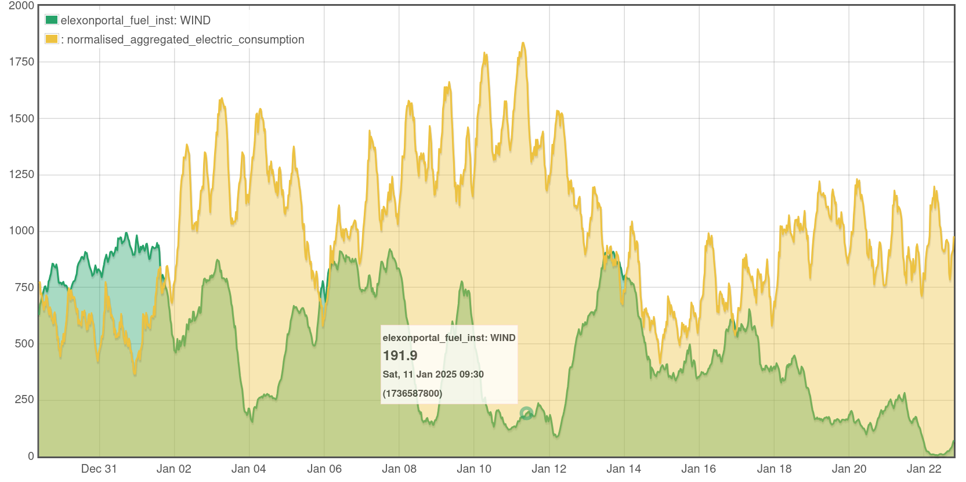Select the Jan 22 x-axis tick label

[x=924, y=469]
